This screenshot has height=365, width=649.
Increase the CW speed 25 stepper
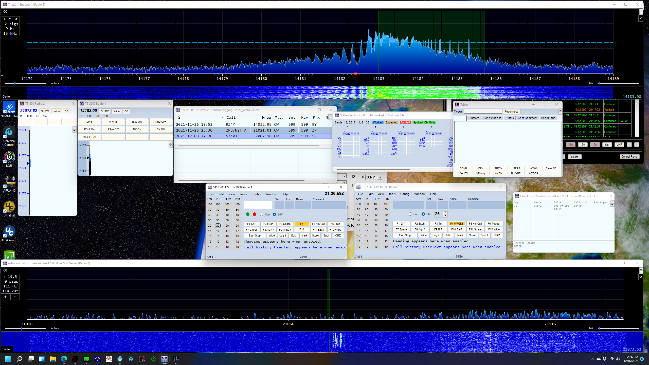pyautogui.click(x=445, y=213)
